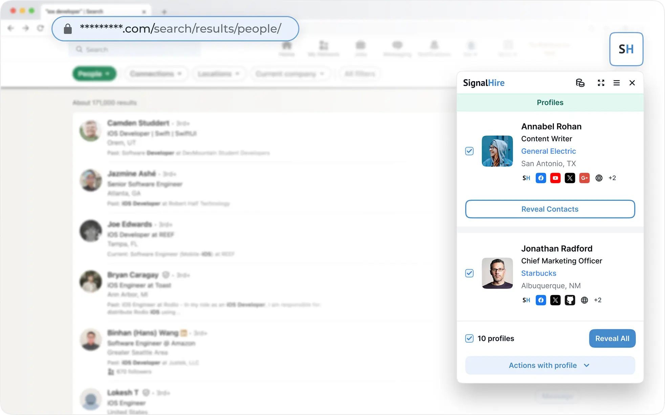This screenshot has height=415, width=665.
Task: Open Annabel Rohan's YouTube icon
Action: pos(555,178)
